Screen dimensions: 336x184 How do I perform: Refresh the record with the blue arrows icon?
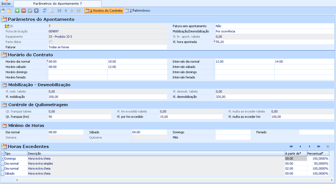(44, 11)
